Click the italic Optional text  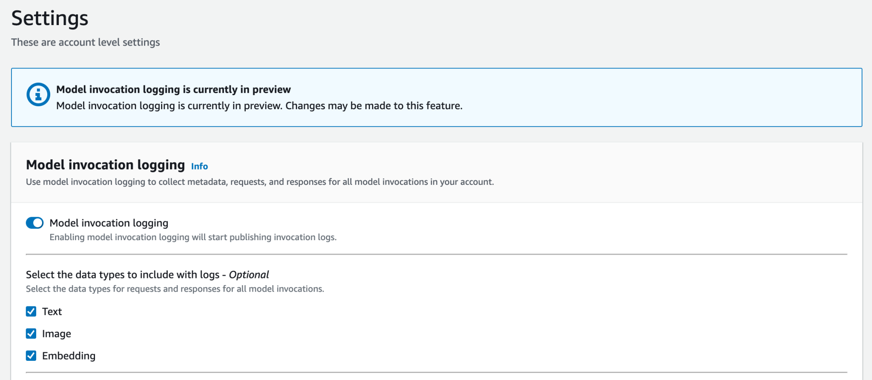pos(249,275)
